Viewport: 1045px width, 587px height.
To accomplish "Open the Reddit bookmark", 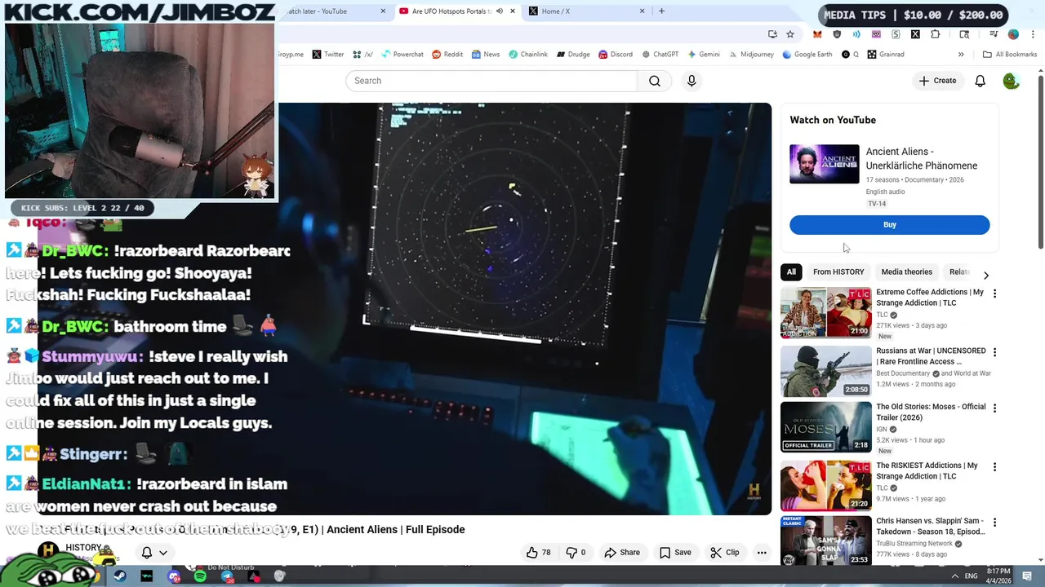I will pos(447,55).
